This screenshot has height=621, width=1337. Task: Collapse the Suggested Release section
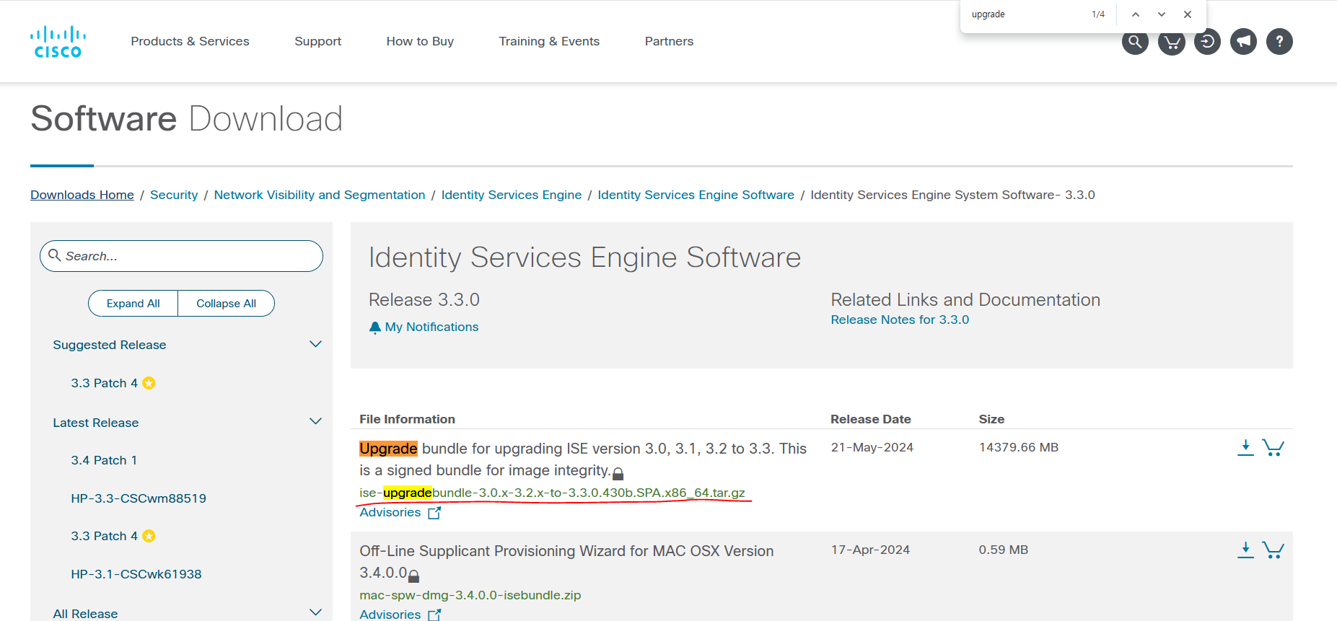(x=315, y=345)
